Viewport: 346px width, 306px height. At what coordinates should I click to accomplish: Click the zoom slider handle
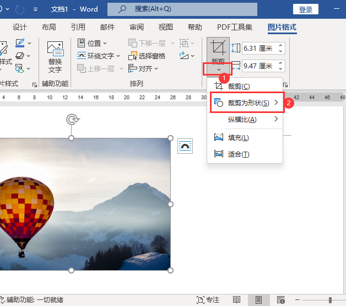pos(330,300)
